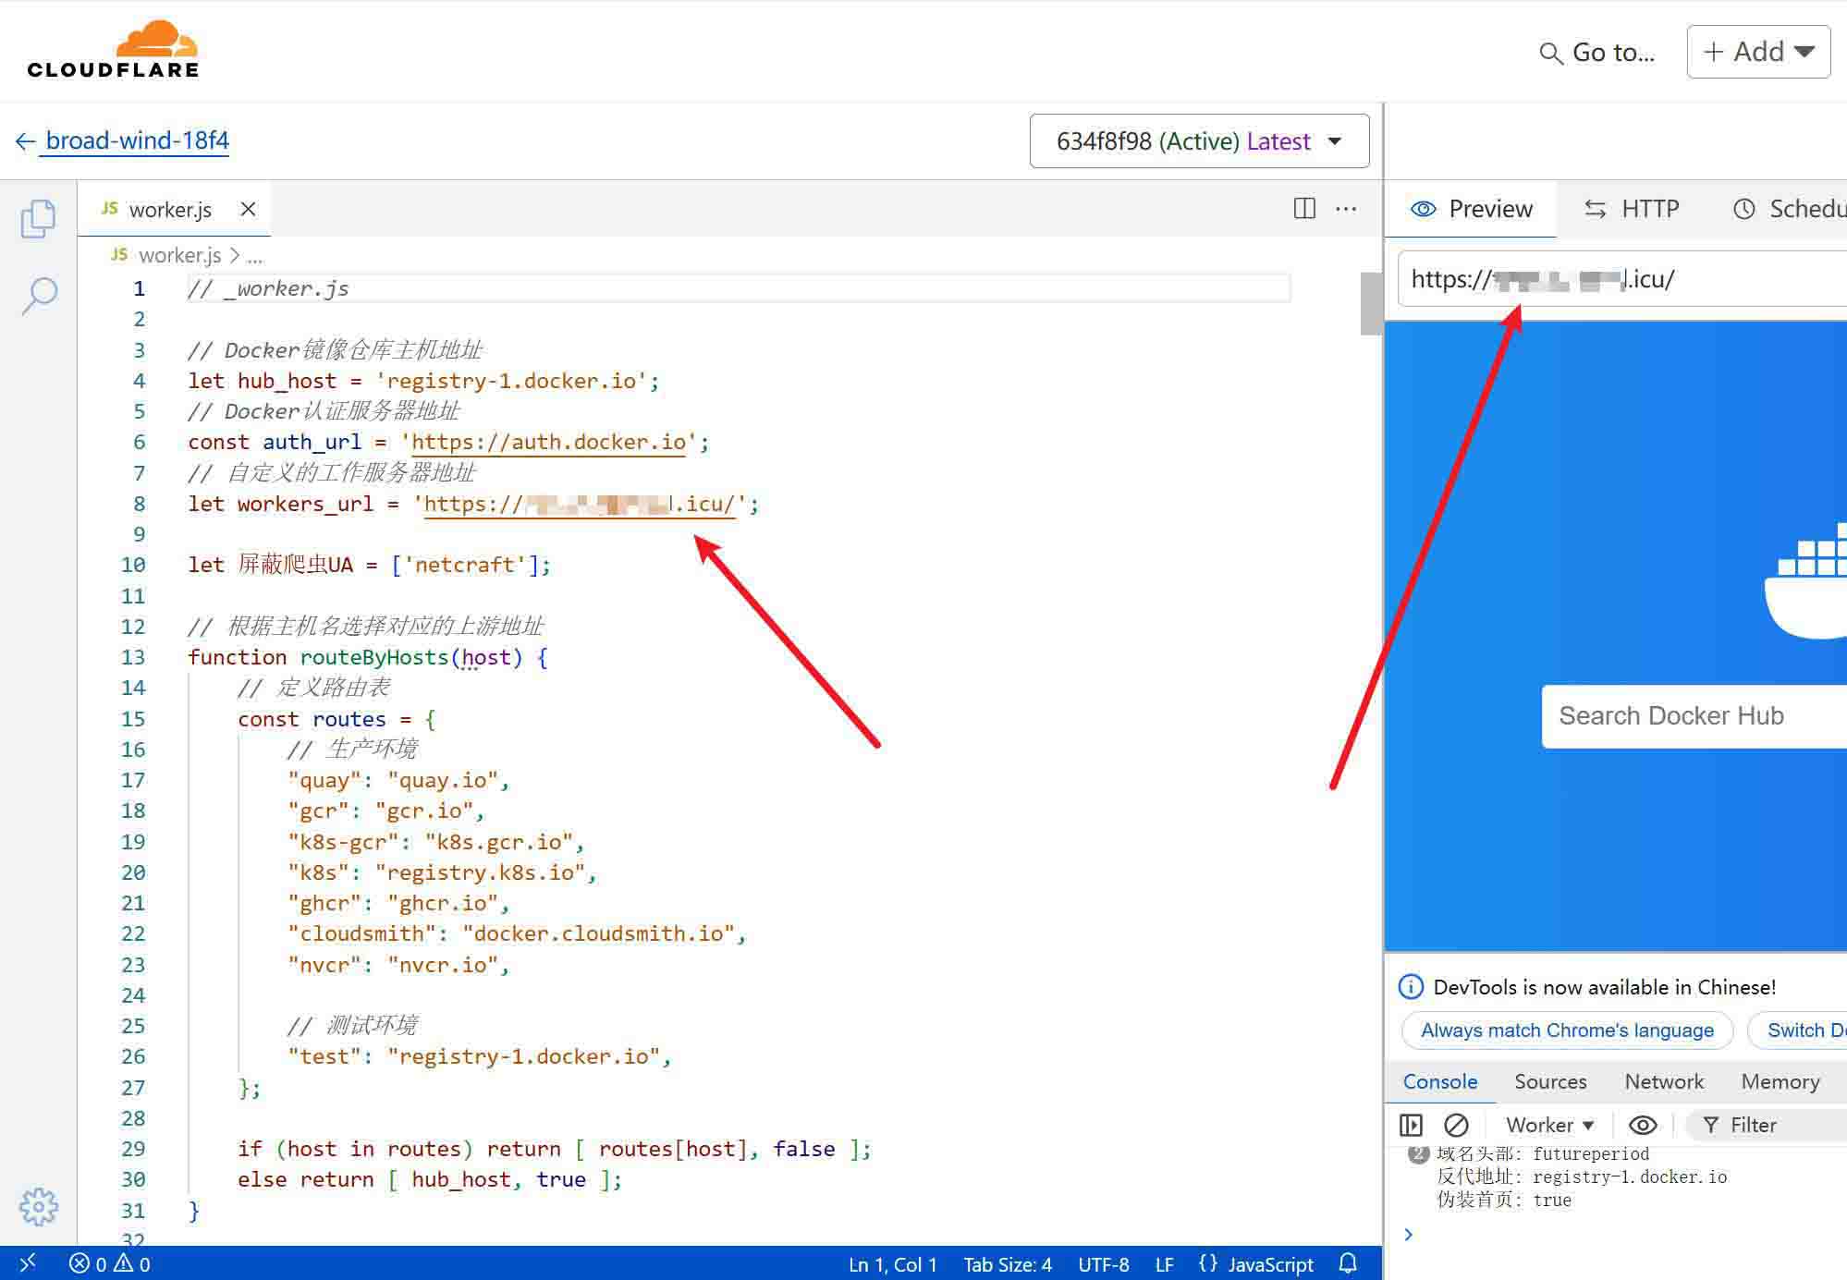Image resolution: width=1847 pixels, height=1280 pixels.
Task: Click the JS file icon on worker.js tab
Action: (109, 209)
